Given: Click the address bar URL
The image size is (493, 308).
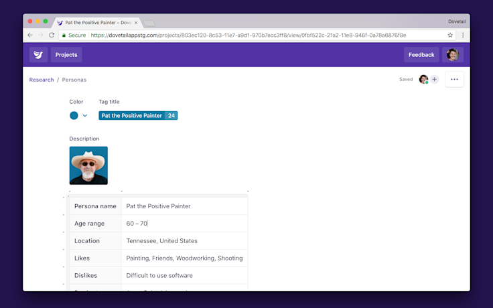Looking at the screenshot, I should (x=249, y=35).
